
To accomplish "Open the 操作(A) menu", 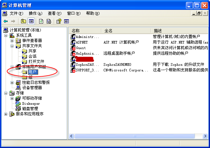I will pos(36,13).
